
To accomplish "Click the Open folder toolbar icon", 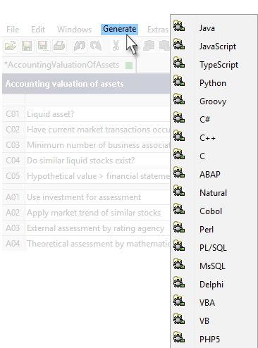I will click(11, 46).
